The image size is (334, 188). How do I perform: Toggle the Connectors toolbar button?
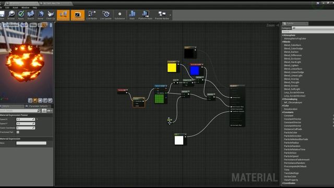[63, 15]
